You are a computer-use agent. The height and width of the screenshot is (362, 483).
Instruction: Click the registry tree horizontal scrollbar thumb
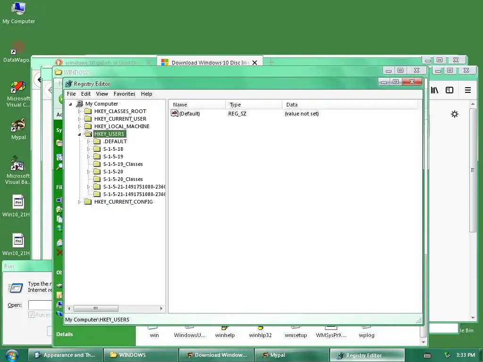pyautogui.click(x=96, y=308)
